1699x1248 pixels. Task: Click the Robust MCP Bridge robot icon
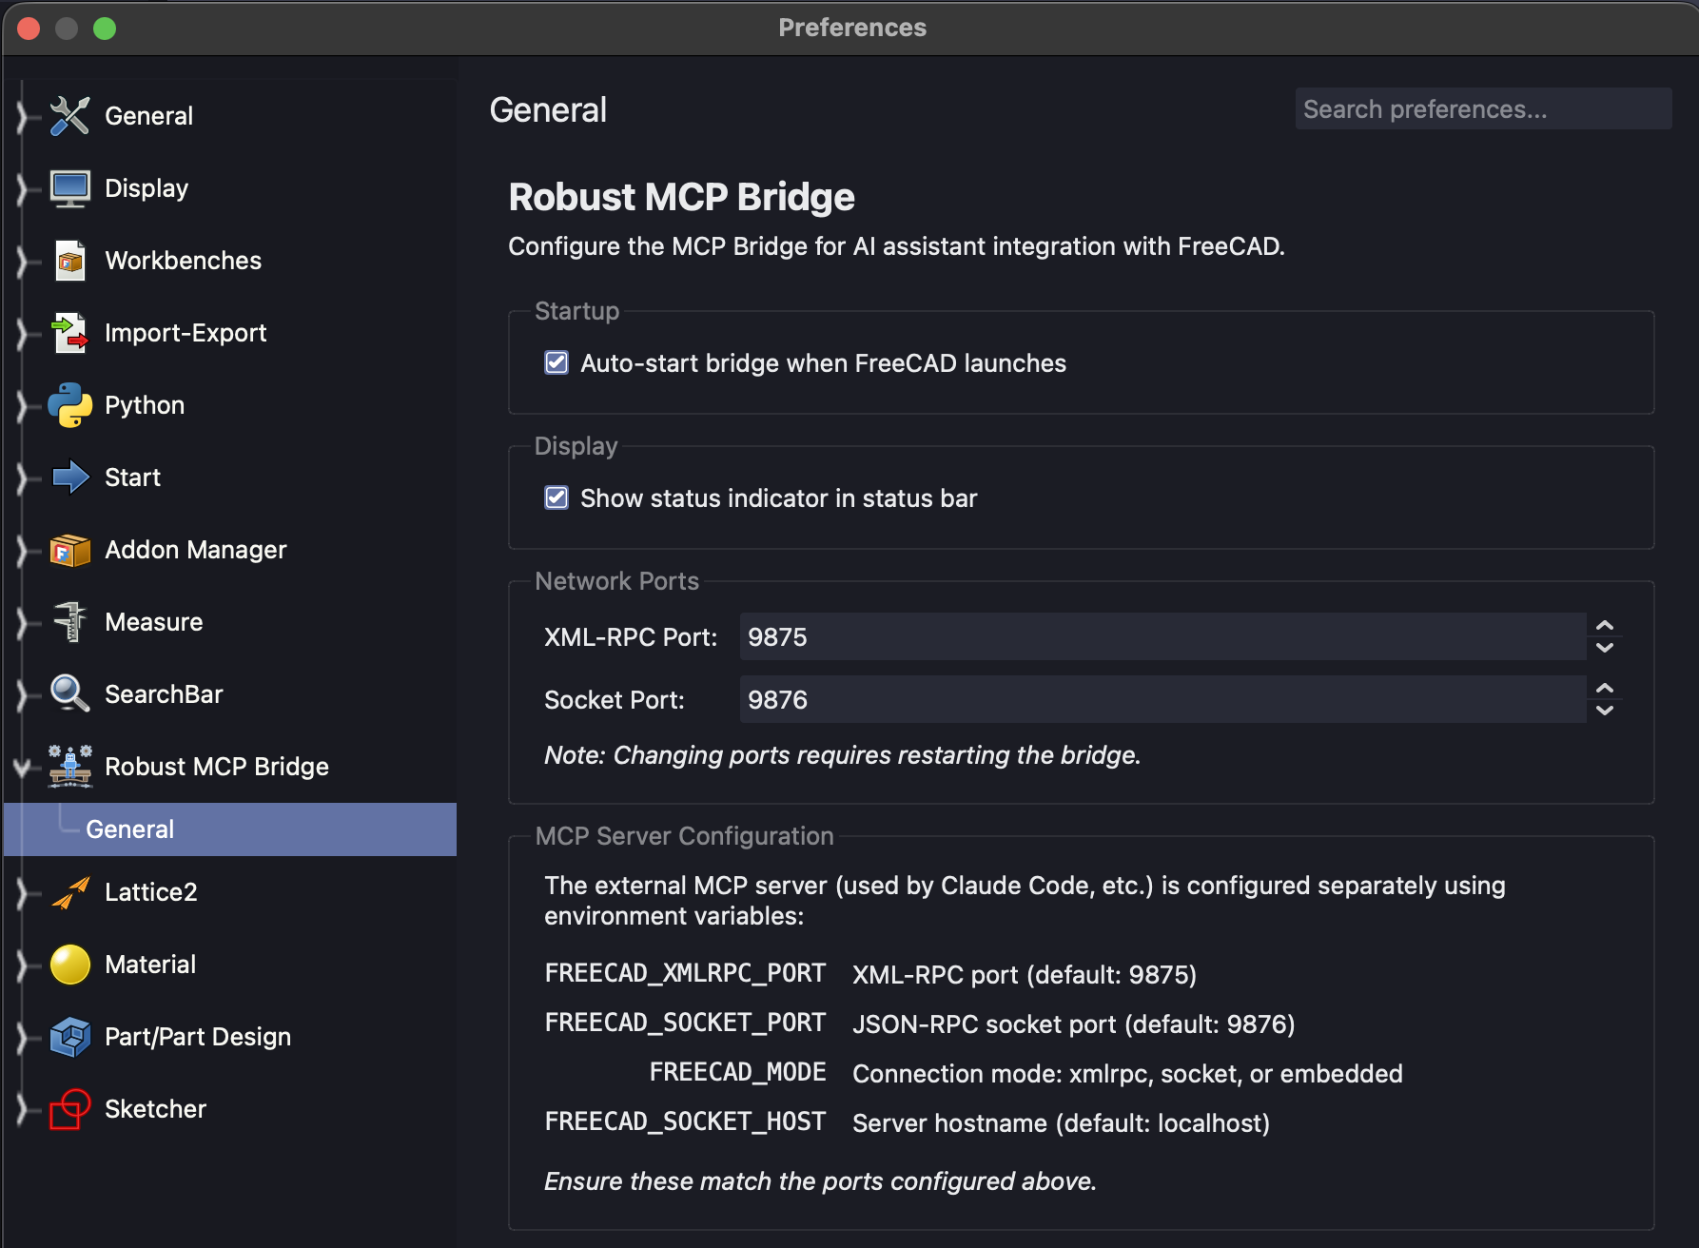tap(68, 767)
